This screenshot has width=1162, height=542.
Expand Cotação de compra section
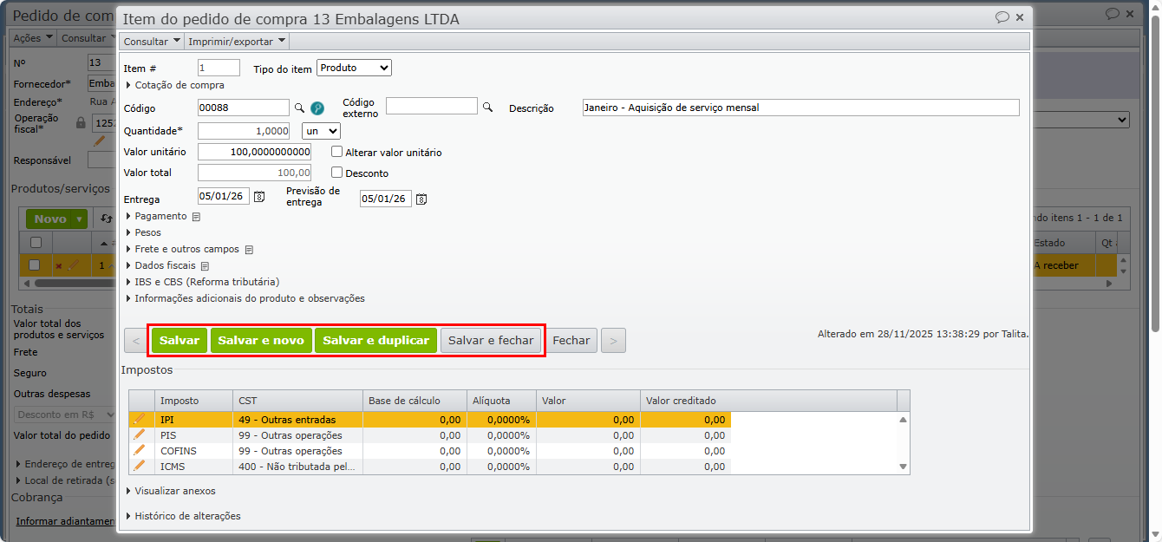[175, 85]
